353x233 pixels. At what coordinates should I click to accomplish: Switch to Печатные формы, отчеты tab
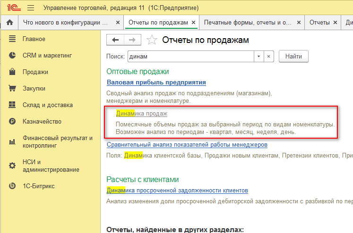248,22
